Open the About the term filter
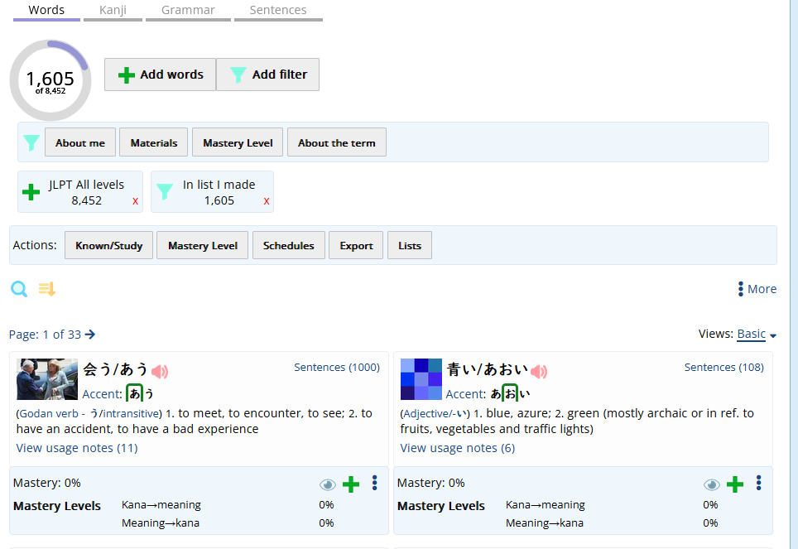Viewport: 798px width, 549px height. (x=336, y=142)
